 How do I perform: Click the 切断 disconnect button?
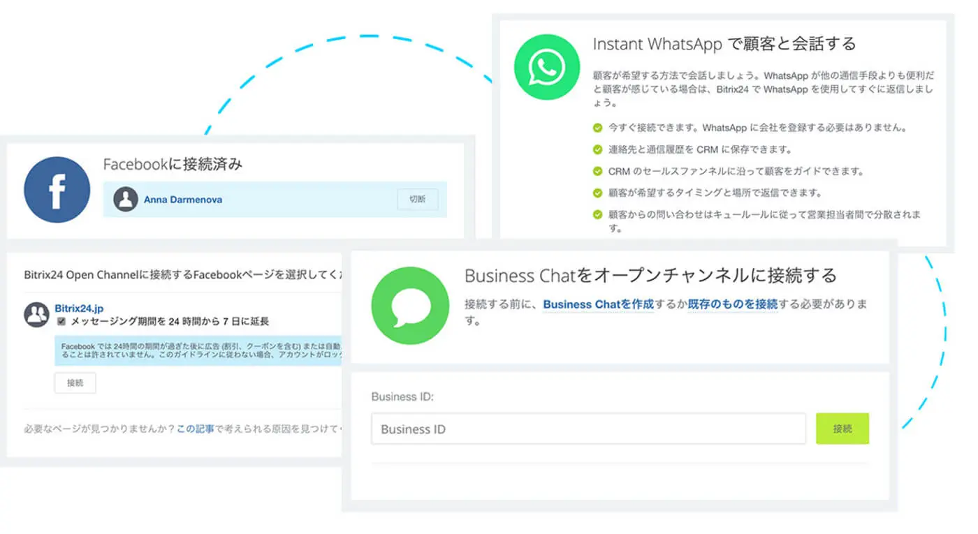click(x=418, y=199)
